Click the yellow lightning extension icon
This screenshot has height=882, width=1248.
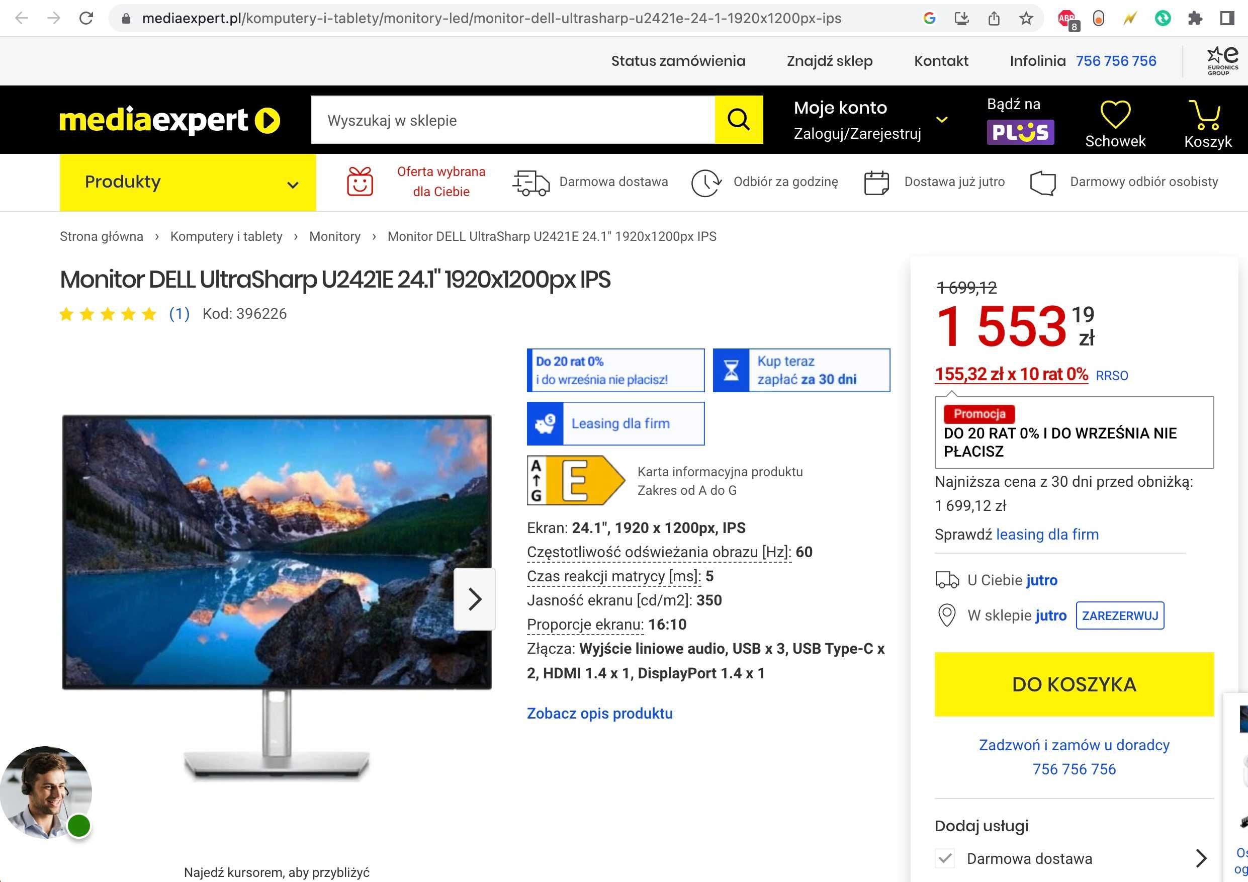click(x=1130, y=19)
